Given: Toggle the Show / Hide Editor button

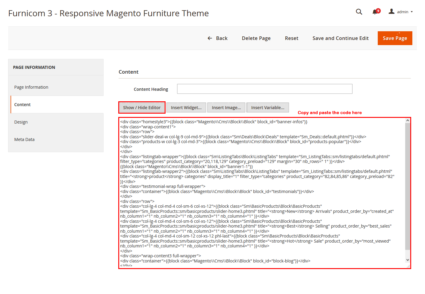Looking at the screenshot, I should [x=142, y=108].
